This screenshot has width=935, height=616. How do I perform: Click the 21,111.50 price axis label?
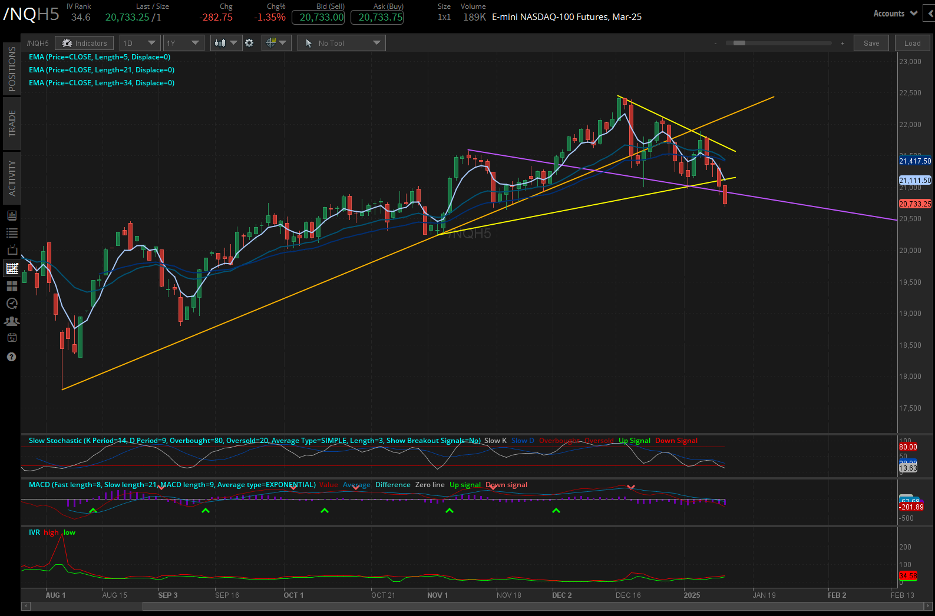point(915,181)
